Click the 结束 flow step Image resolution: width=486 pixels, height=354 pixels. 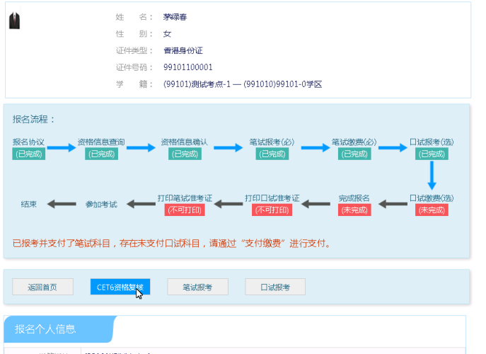pyautogui.click(x=29, y=204)
